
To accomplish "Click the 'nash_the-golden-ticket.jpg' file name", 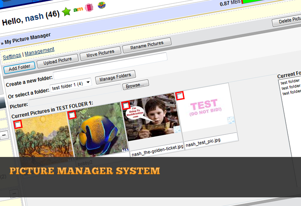I will click(x=158, y=150).
